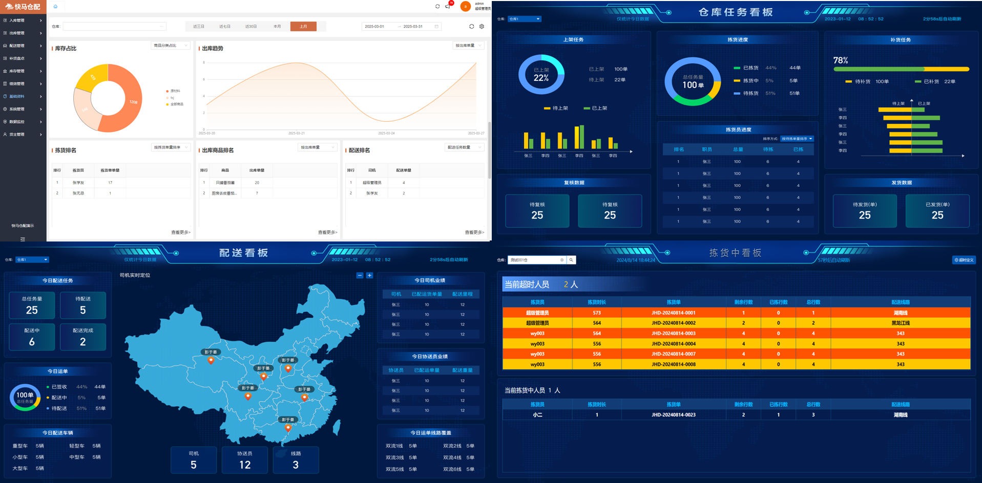Screen dimensions: 982x483
Task: Click the 超时定义 button
Action: pyautogui.click(x=964, y=260)
